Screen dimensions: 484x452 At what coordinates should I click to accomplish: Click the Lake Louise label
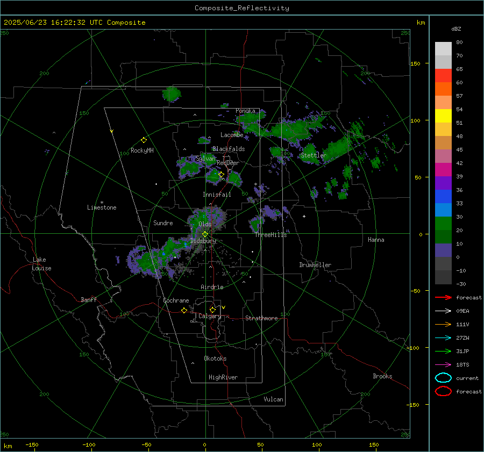tap(41, 264)
